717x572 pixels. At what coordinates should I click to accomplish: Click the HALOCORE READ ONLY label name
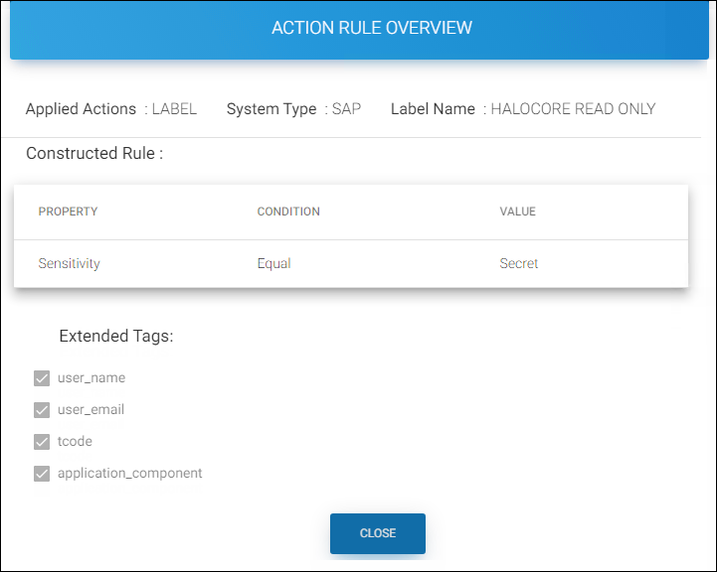573,109
